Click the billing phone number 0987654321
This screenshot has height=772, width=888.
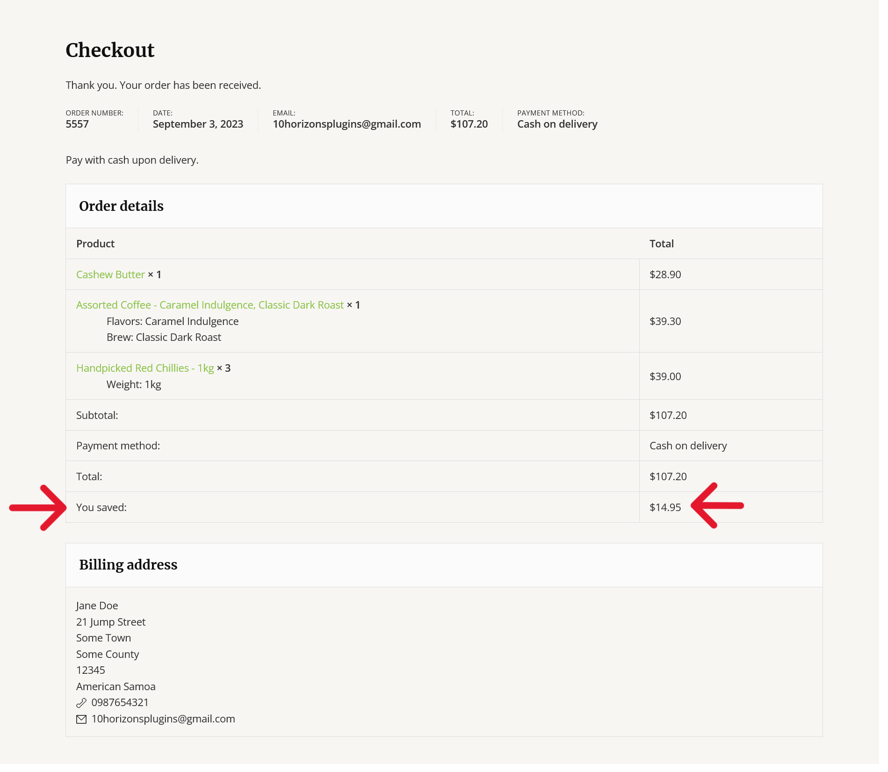pos(120,702)
